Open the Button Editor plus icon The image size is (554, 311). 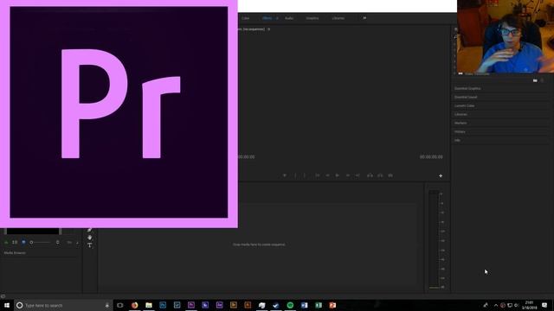click(x=441, y=175)
